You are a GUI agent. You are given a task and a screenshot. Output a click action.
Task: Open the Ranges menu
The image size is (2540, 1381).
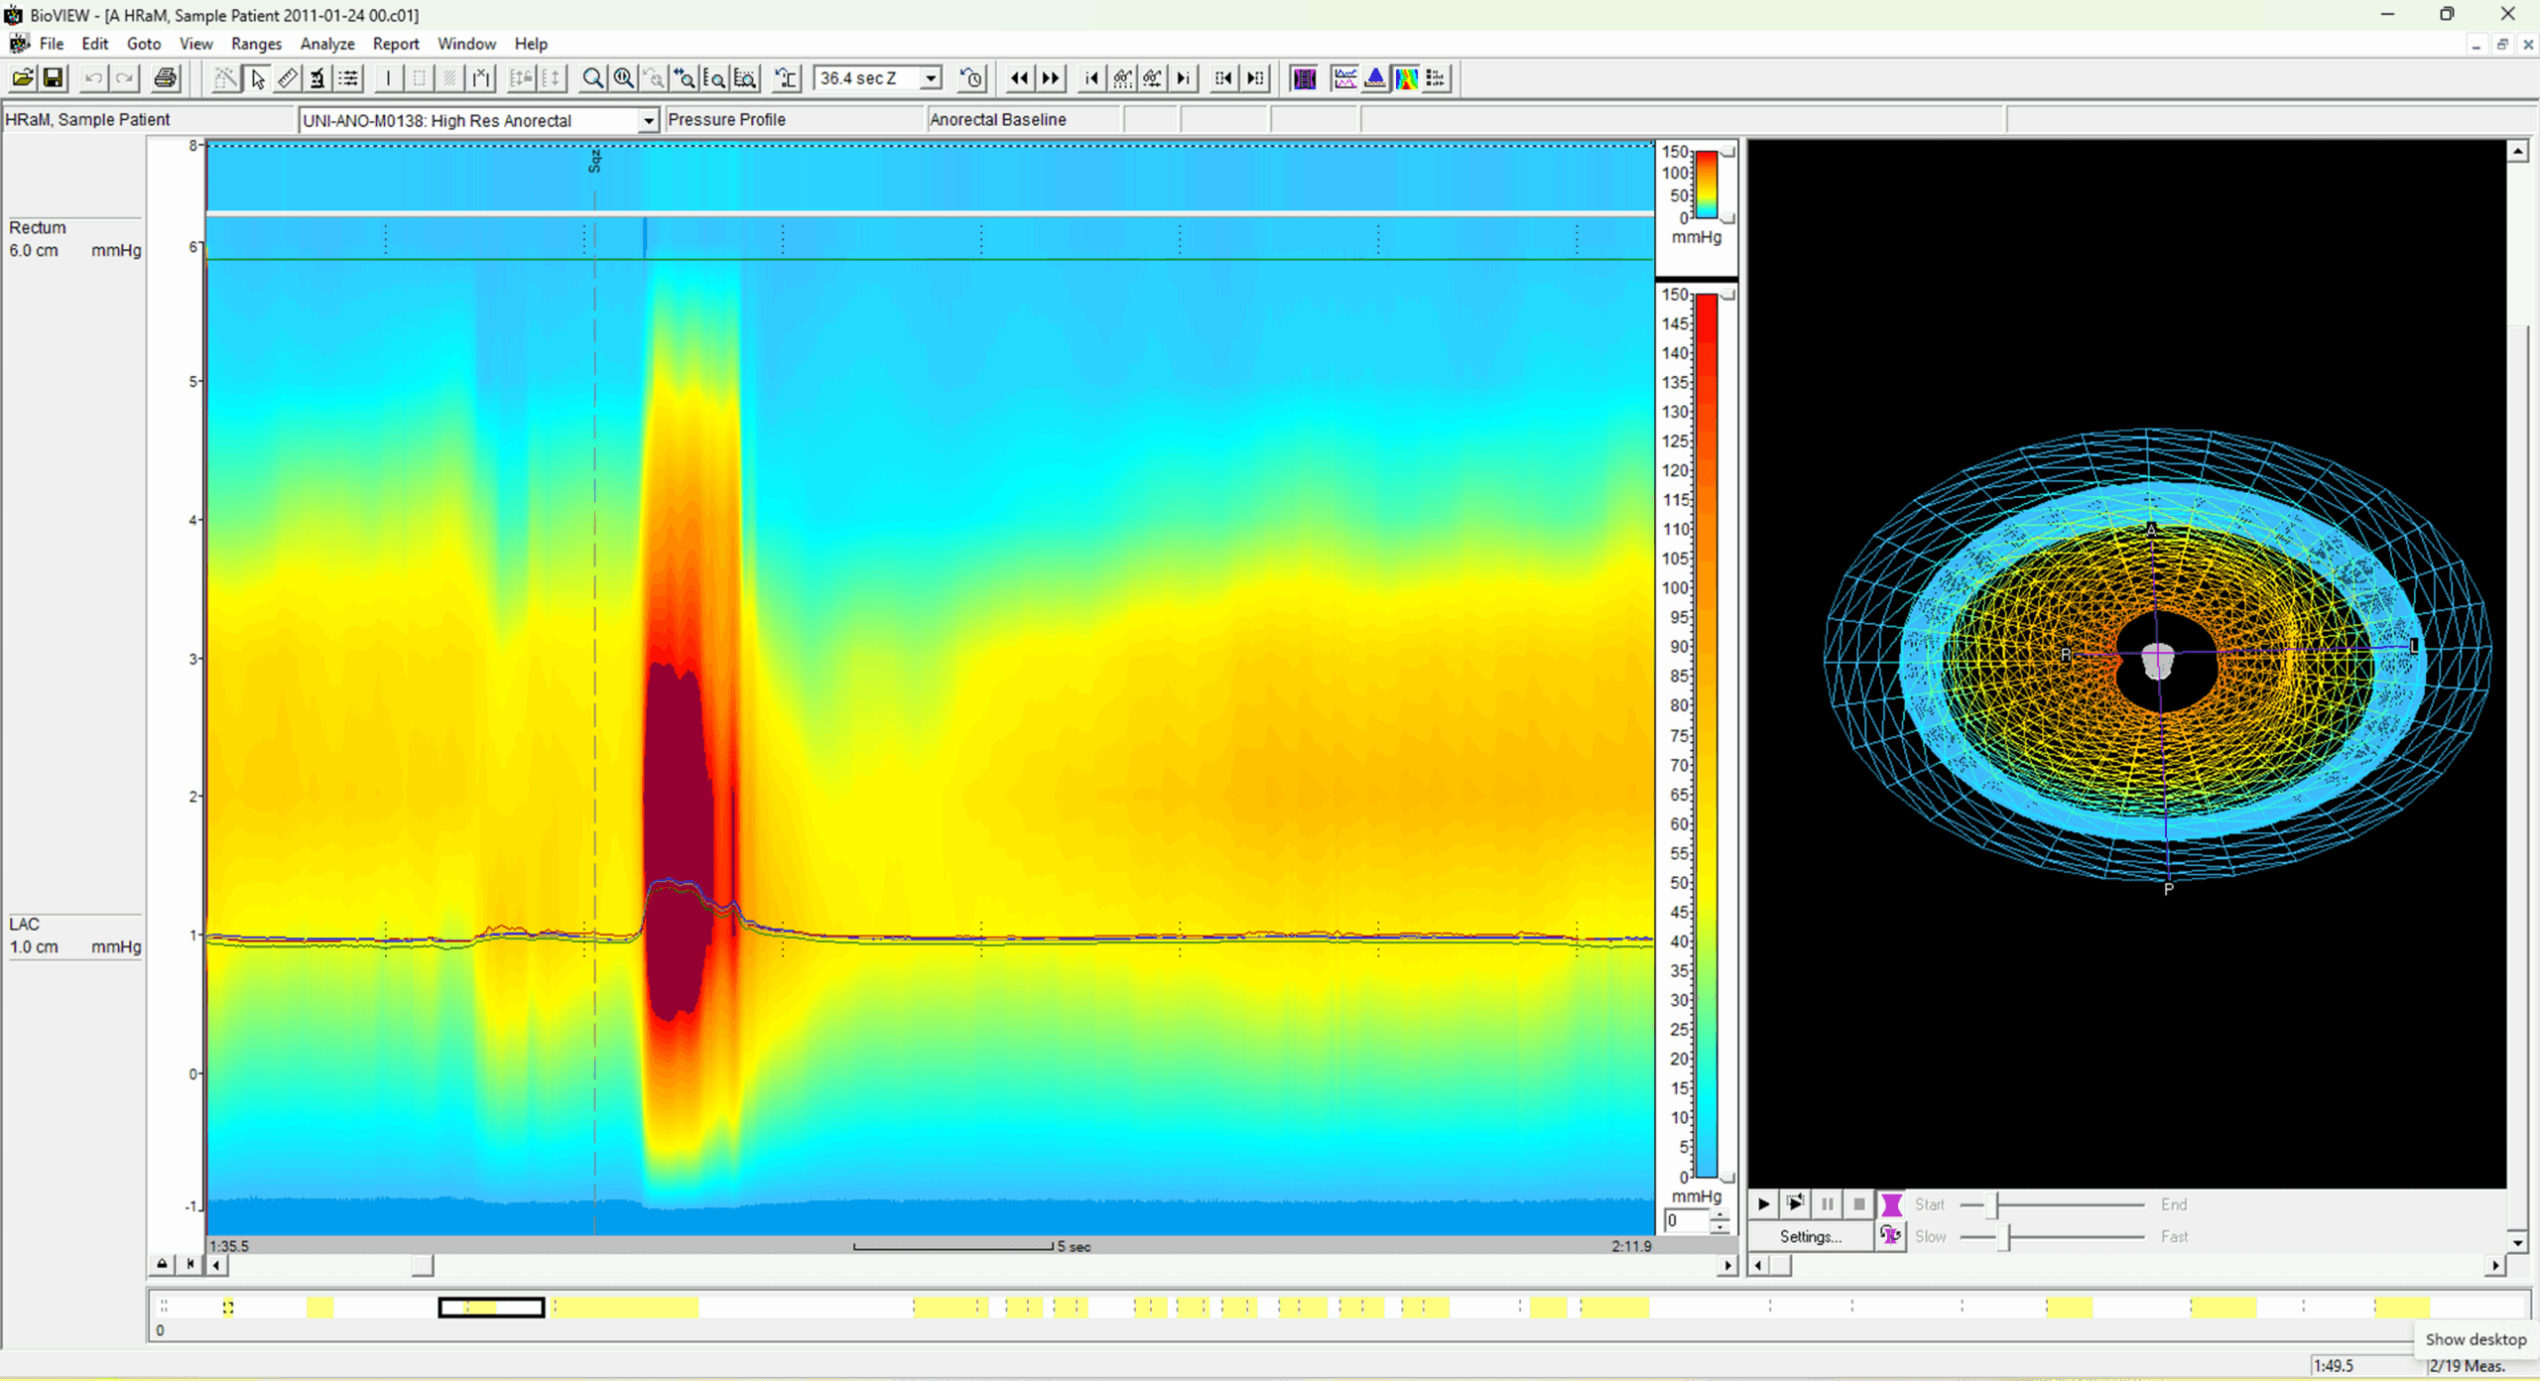[256, 44]
